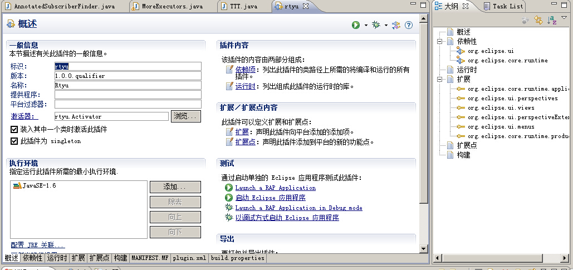Click the 添加... execution environment button
The height and width of the screenshot is (270, 573).
tap(175, 187)
